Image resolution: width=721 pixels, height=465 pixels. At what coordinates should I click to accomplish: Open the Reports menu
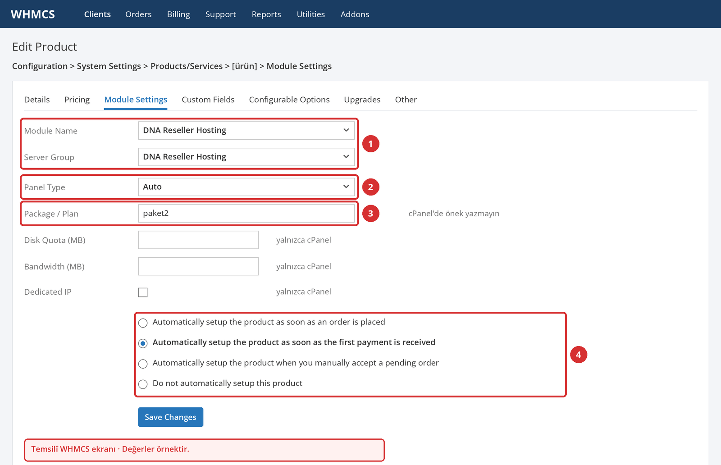tap(266, 14)
